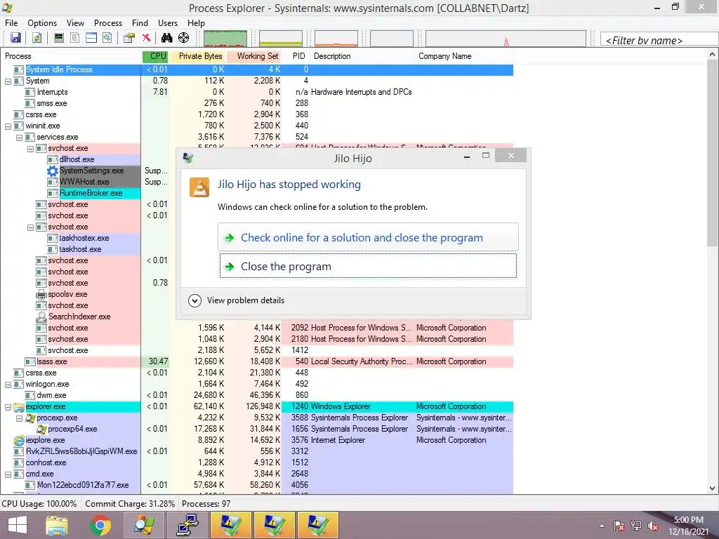
Task: Click the yellow commit history graph
Action: (x=281, y=39)
